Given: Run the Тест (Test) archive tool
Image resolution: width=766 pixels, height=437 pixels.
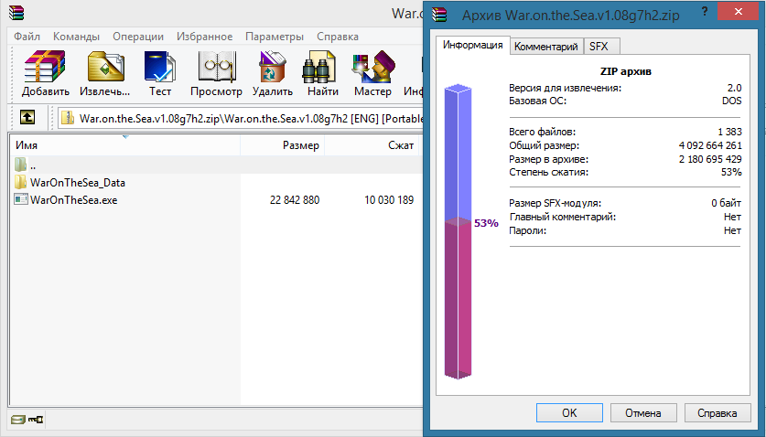Looking at the screenshot, I should click(x=160, y=67).
